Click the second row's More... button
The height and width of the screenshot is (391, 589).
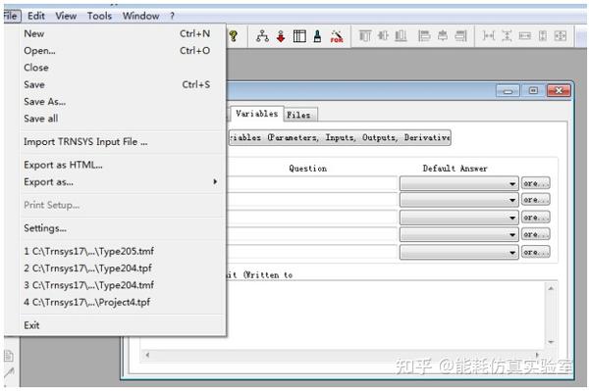point(536,200)
